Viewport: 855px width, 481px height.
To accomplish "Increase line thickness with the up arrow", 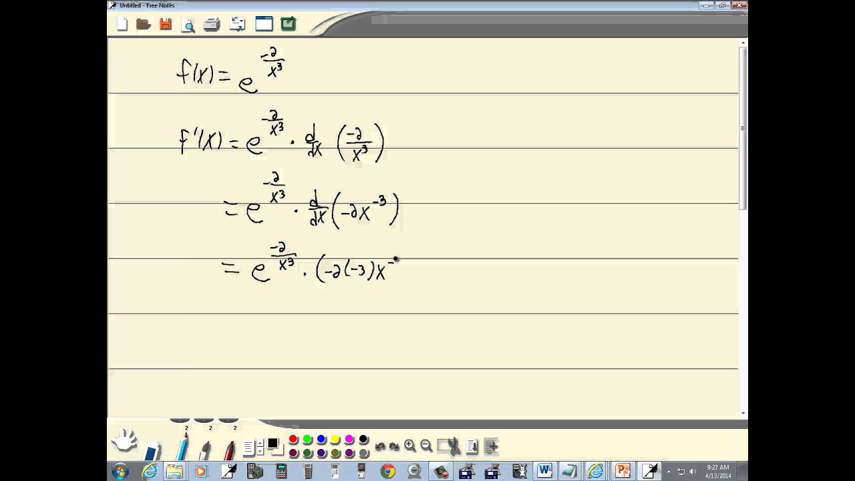I will point(260,443).
